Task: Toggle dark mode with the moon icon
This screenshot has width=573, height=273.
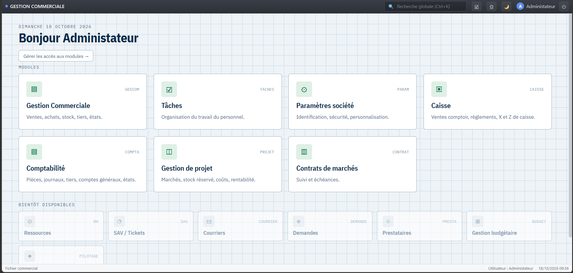Action: (506, 7)
